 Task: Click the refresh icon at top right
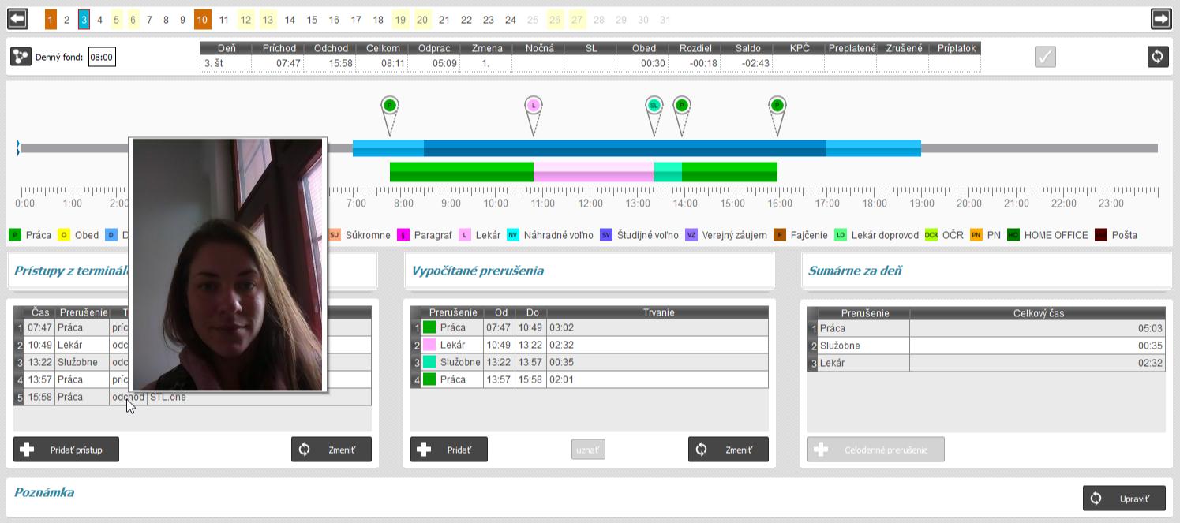(x=1158, y=57)
